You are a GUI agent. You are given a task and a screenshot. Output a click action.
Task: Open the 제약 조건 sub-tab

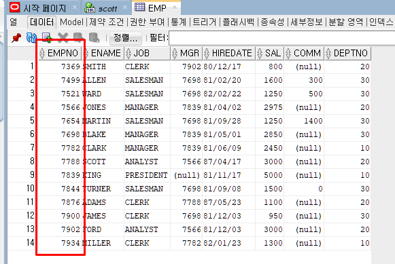tap(107, 22)
